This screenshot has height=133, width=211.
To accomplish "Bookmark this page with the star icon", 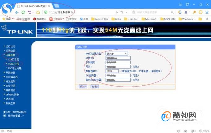I will pyautogui.click(x=122, y=12).
